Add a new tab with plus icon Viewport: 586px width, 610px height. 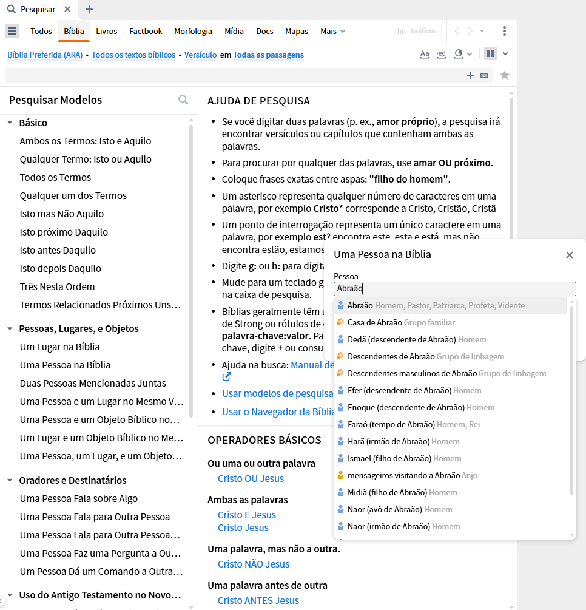click(89, 9)
